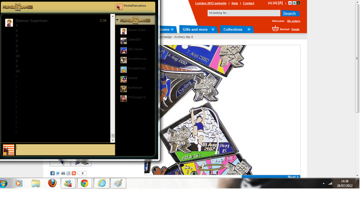The width and height of the screenshot is (364, 205).
Task: Open FinnickForever avatar in user list
Action: coord(123,60)
